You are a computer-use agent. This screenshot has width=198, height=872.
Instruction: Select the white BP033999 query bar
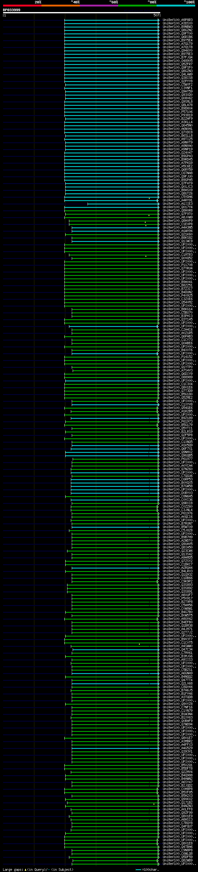click(82, 12)
